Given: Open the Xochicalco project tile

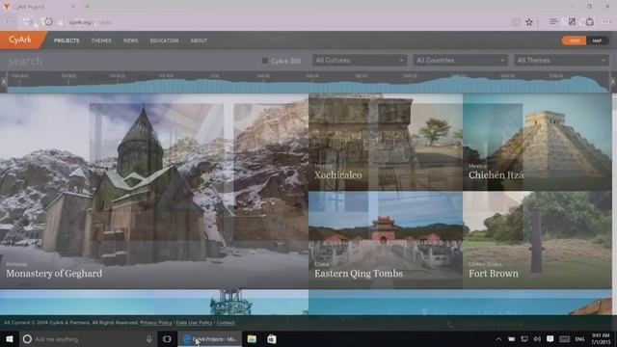Looking at the screenshot, I should (386, 142).
